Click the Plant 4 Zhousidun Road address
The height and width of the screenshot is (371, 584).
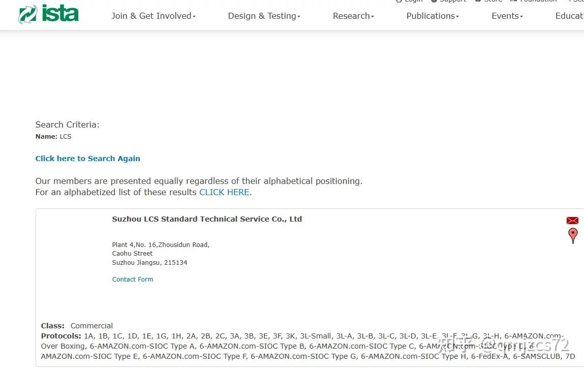161,245
